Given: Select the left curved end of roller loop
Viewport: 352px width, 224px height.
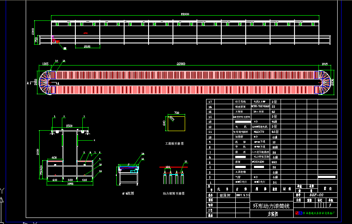Looking at the screenshot, I should pyautogui.click(x=45, y=82).
